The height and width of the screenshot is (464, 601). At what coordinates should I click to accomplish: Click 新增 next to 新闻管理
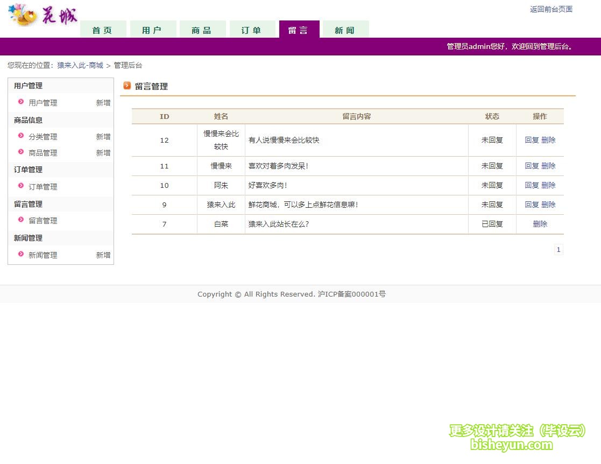pos(103,255)
